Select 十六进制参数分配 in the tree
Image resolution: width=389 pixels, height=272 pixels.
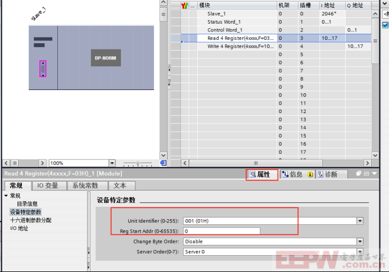(30, 220)
